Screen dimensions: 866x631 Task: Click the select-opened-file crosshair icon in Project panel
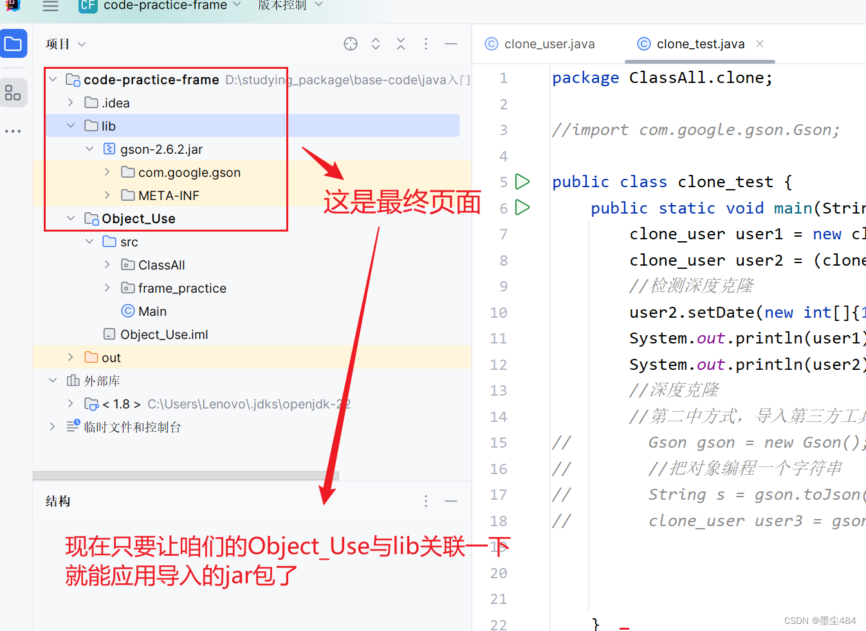[x=350, y=43]
